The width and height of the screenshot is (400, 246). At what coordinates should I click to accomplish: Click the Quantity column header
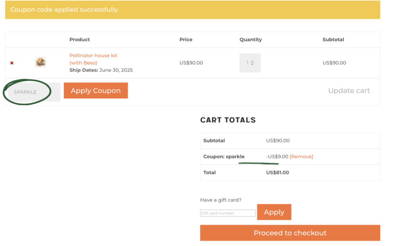[250, 39]
